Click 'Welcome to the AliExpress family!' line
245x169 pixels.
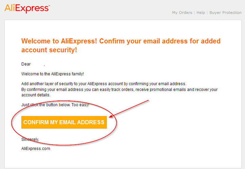(x=53, y=74)
